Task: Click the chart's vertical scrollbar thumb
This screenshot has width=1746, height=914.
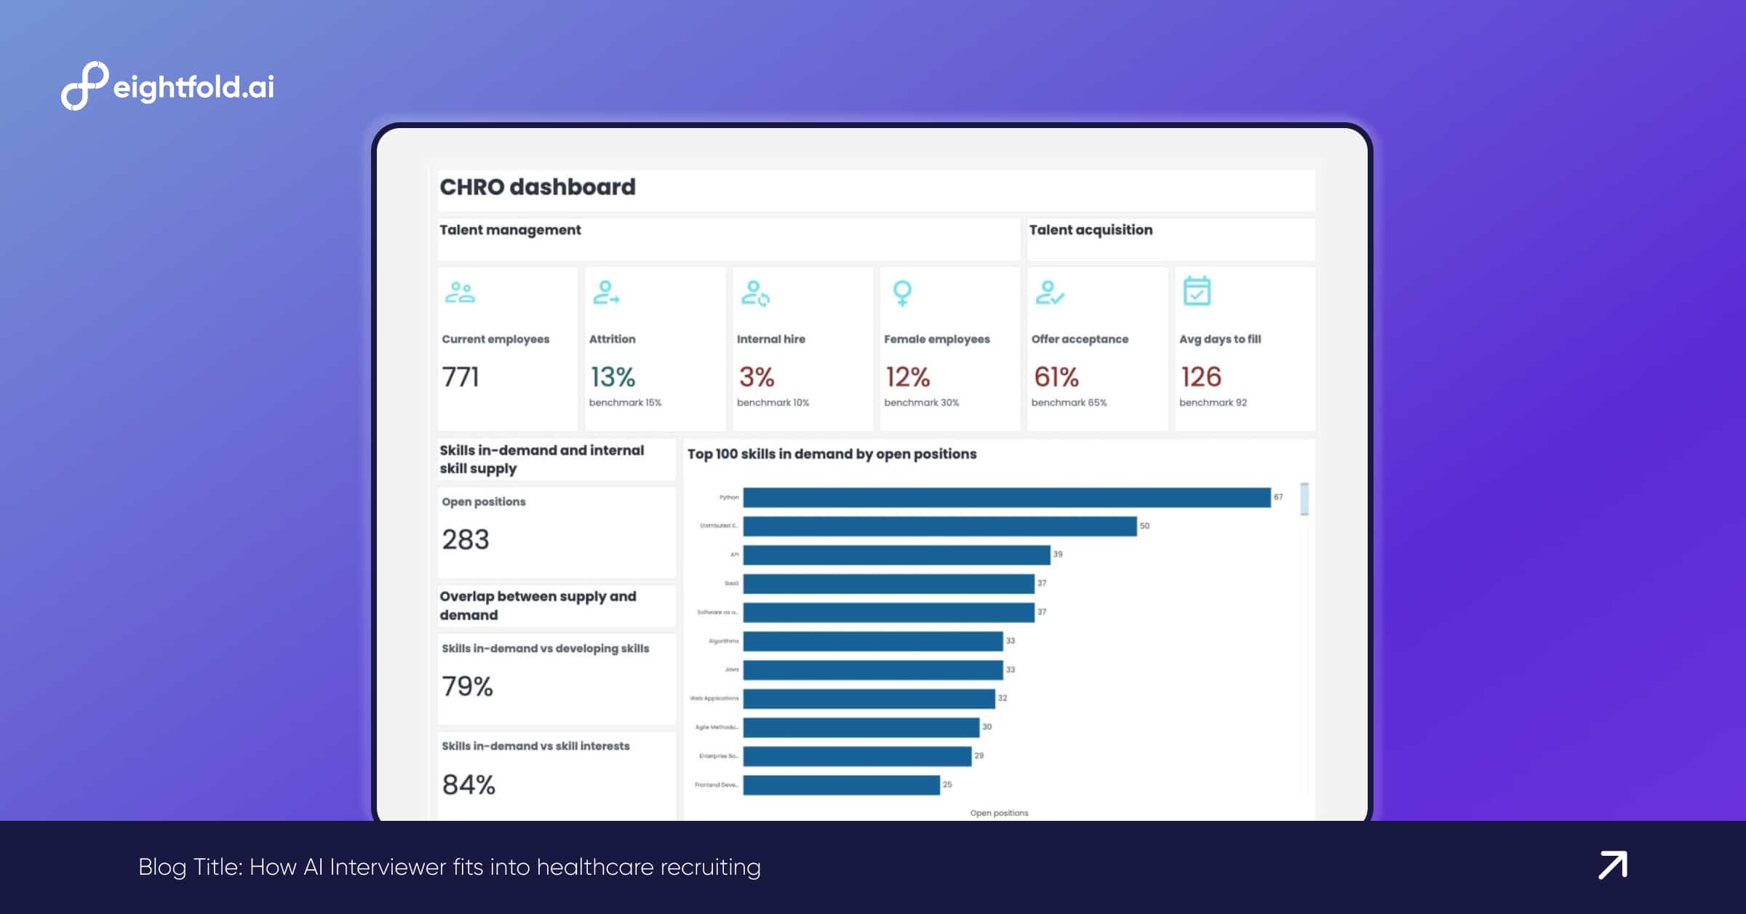Action: [x=1304, y=498]
